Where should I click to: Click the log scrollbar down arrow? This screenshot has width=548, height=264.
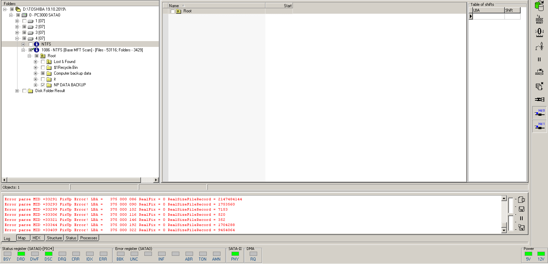click(x=504, y=230)
